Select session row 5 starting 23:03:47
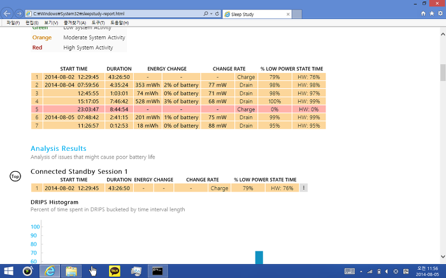The image size is (446, 278). [x=178, y=109]
